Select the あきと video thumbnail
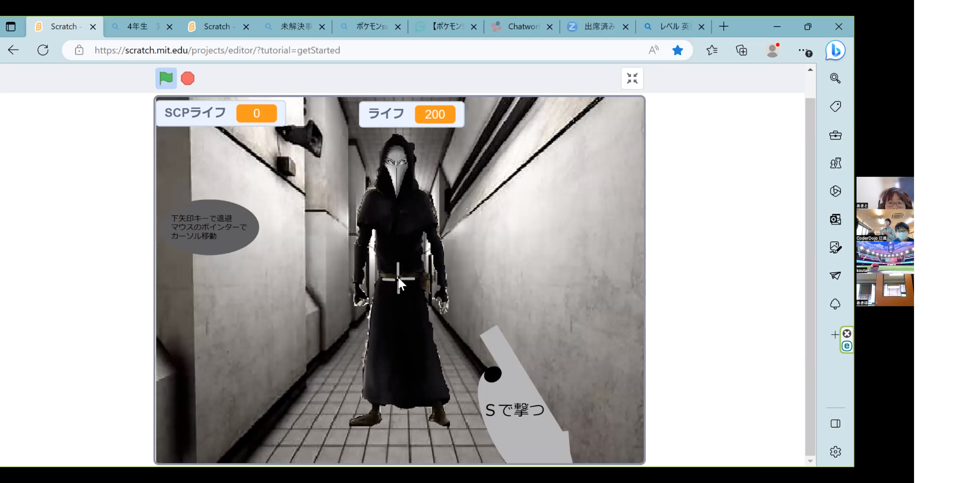 (885, 193)
